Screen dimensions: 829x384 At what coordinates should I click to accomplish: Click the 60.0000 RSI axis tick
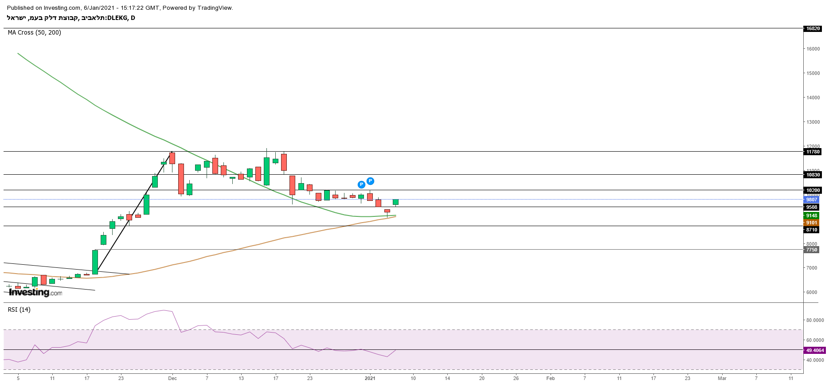coord(815,340)
